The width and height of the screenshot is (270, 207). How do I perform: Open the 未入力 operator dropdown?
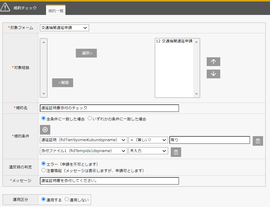(x=148, y=151)
